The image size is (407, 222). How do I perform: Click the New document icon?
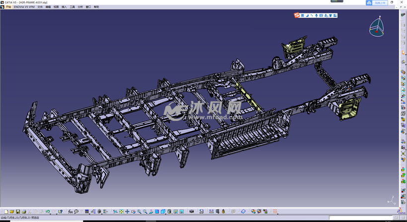pos(6,212)
